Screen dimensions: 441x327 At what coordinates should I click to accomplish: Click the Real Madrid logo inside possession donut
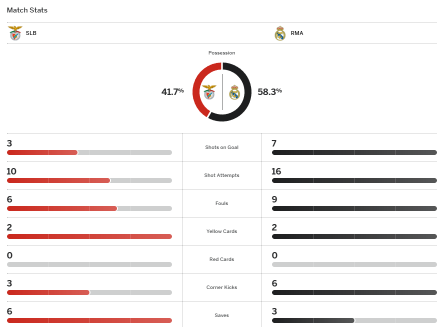tap(234, 92)
